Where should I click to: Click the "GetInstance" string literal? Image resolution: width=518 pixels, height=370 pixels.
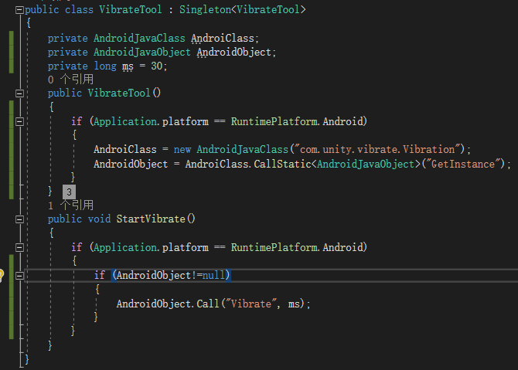(463, 164)
